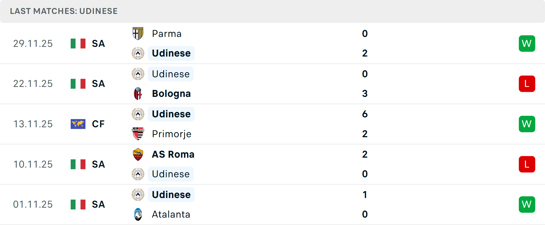Click the AS Roma club crest
Image resolution: width=545 pixels, height=225 pixels.
(x=138, y=154)
